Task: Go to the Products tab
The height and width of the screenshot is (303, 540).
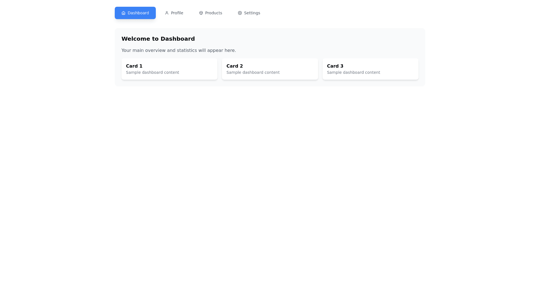Action: 210,13
